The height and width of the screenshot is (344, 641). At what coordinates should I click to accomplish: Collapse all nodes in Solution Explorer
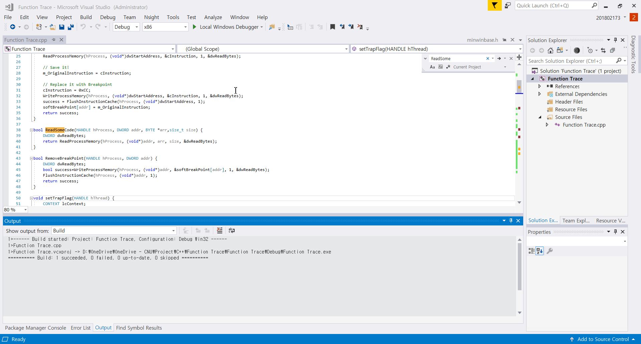point(613,50)
